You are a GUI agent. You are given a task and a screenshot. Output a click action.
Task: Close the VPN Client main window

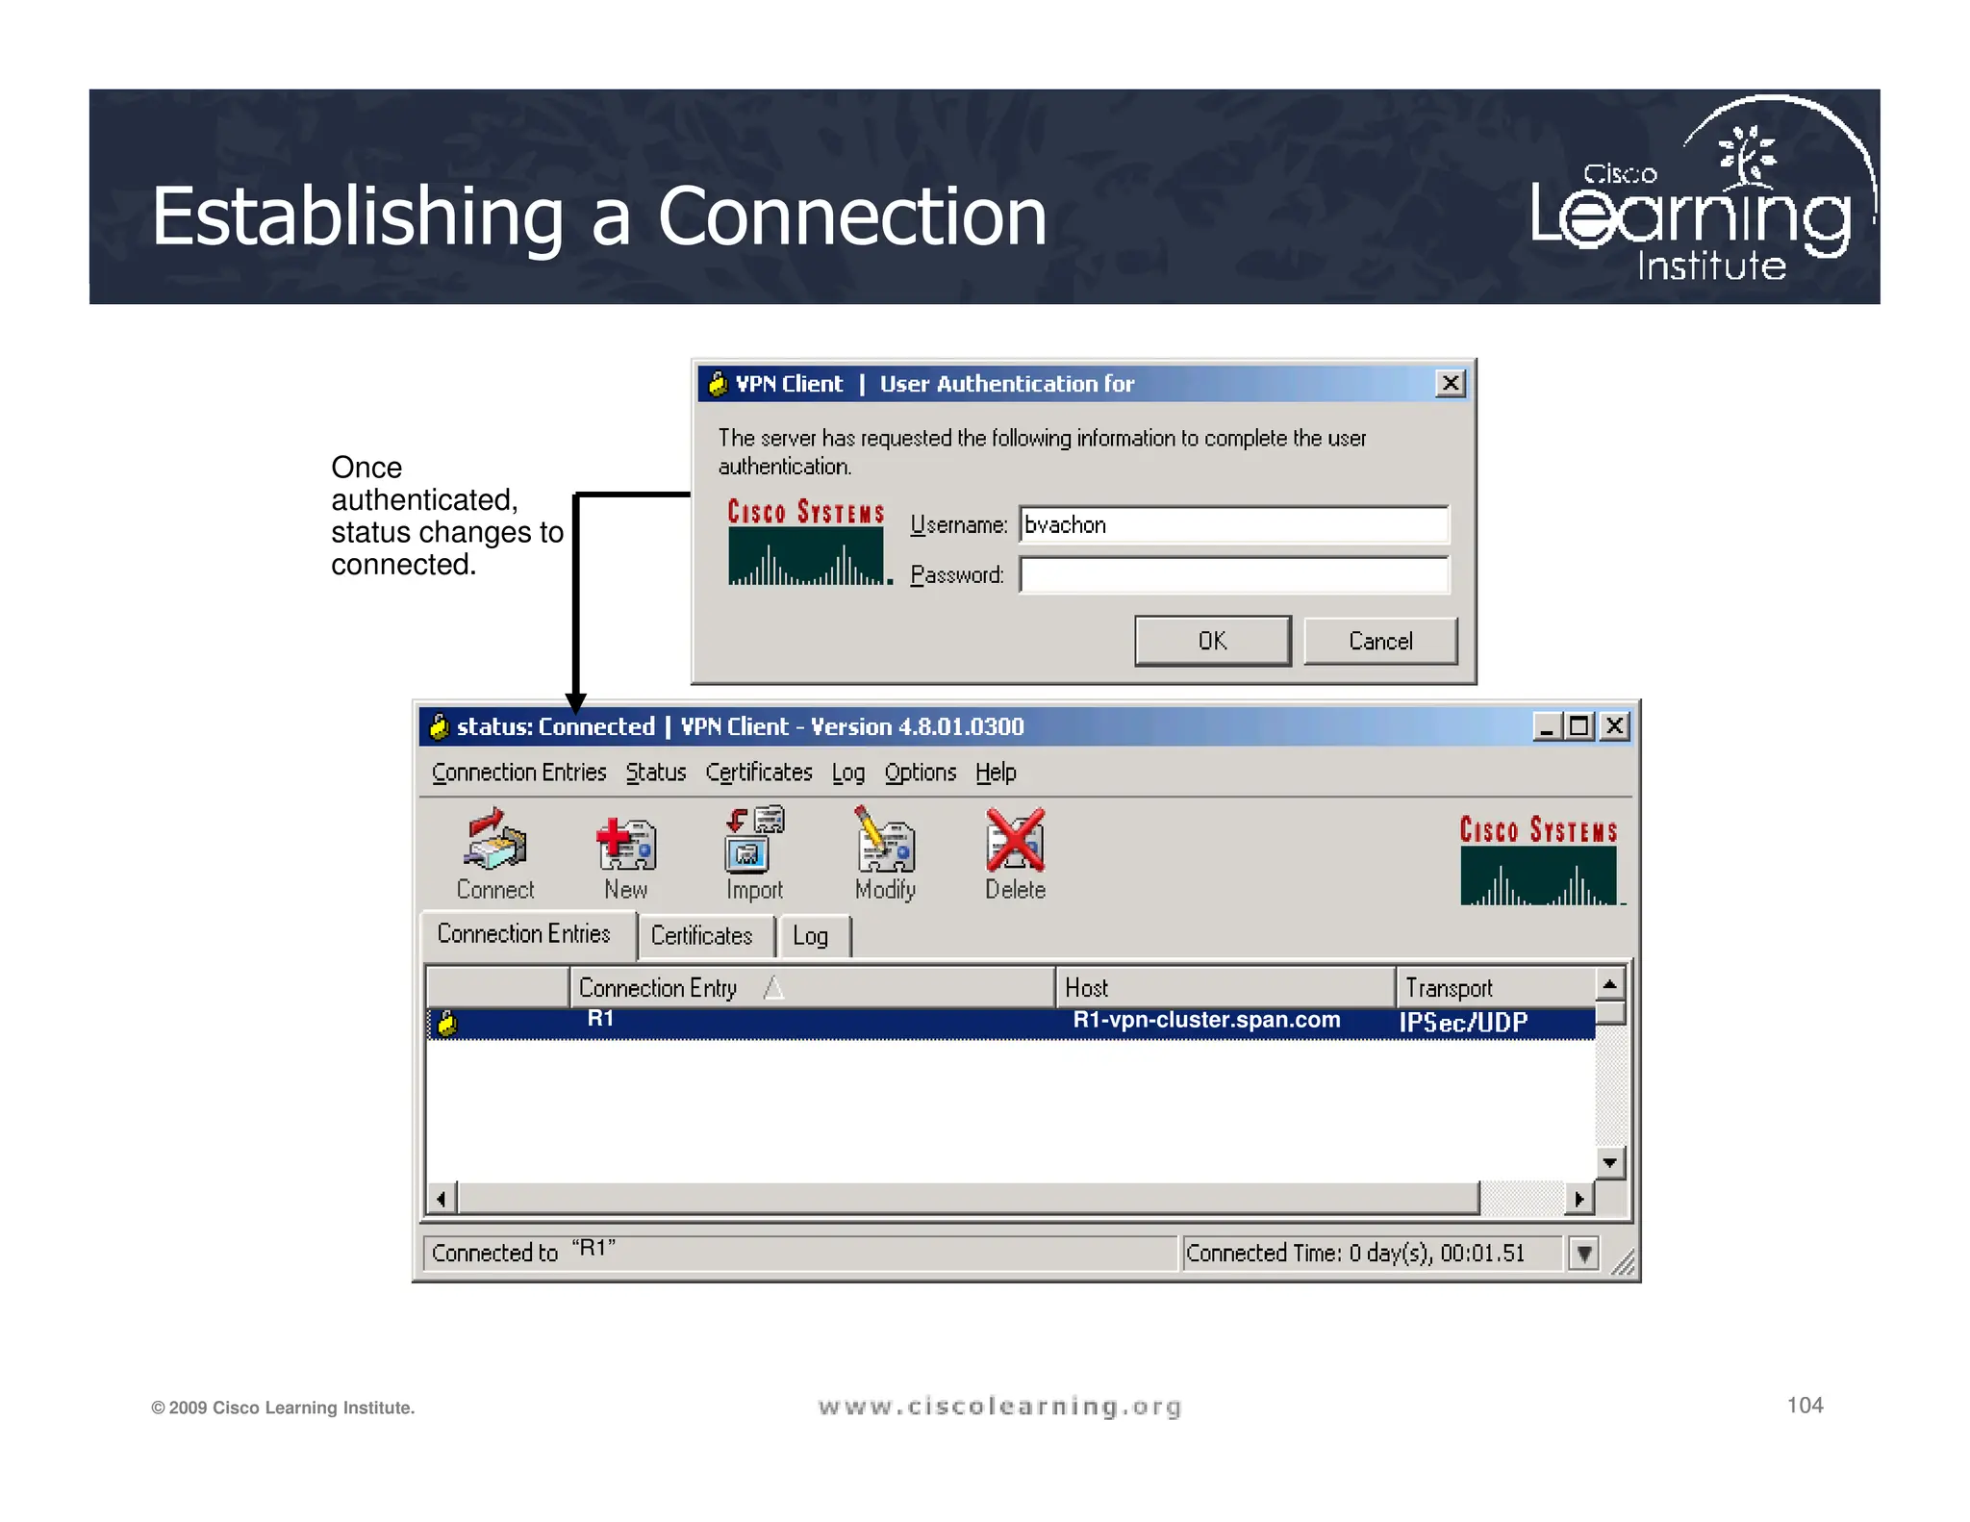(x=1615, y=726)
